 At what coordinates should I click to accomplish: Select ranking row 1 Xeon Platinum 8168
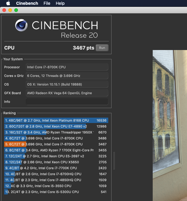click(56, 120)
